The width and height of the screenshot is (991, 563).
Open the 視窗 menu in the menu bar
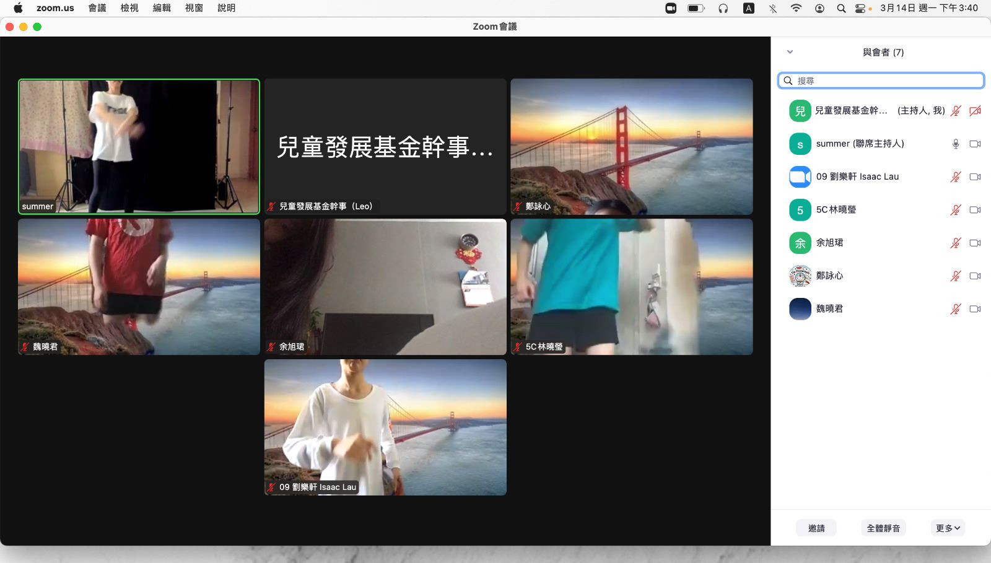pyautogui.click(x=194, y=8)
